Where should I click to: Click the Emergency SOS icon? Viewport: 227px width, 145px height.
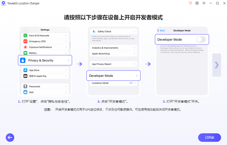click(x=25, y=41)
